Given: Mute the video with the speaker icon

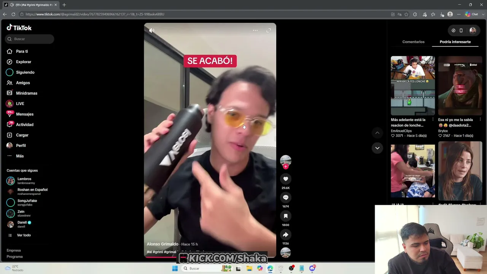Looking at the screenshot, I should 152,30.
